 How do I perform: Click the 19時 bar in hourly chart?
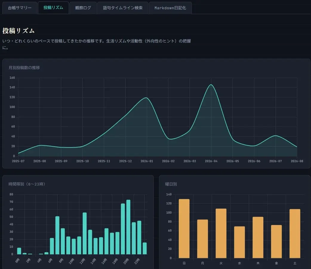tap(123, 229)
